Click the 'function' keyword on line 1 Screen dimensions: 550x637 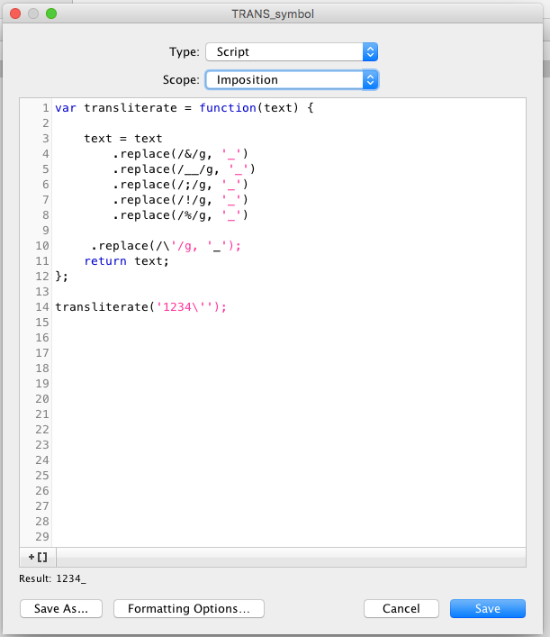[228, 108]
